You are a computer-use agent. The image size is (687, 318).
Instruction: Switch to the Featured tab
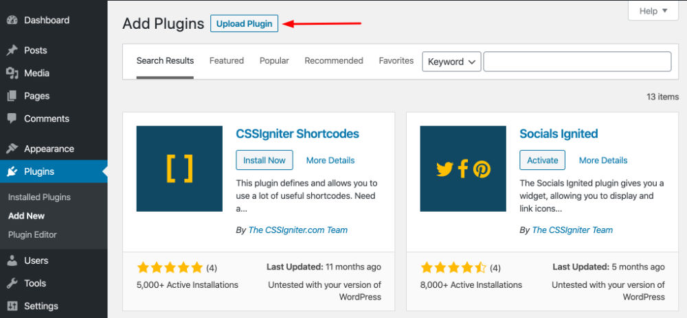click(x=227, y=61)
